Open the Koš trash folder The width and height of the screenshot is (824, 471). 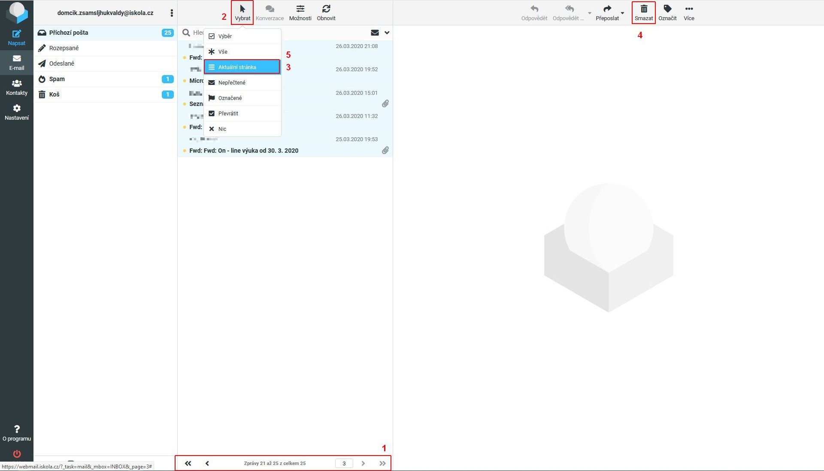105,94
